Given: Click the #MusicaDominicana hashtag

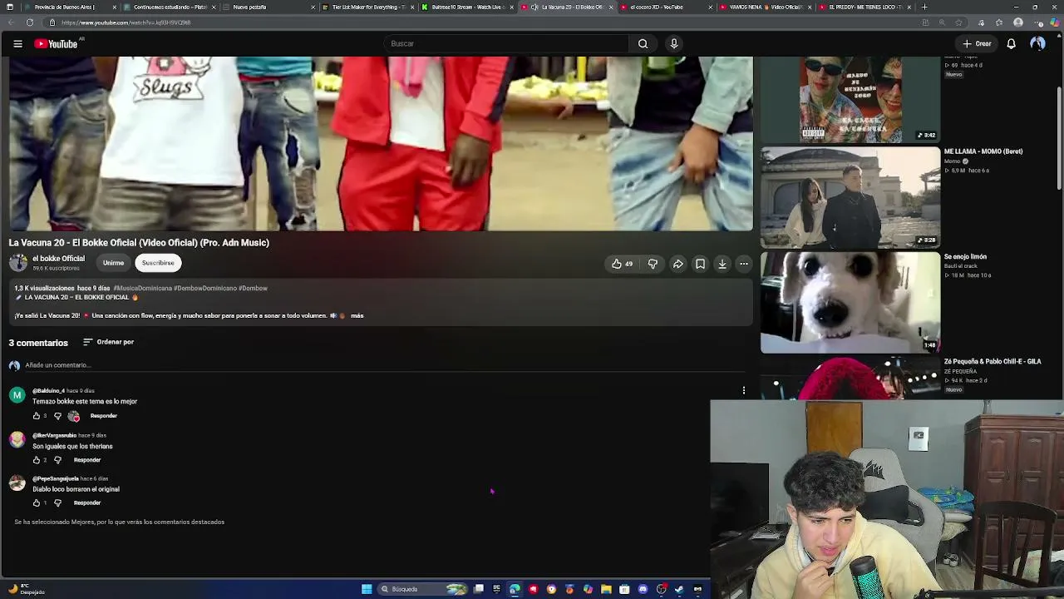Looking at the screenshot, I should coord(143,289).
